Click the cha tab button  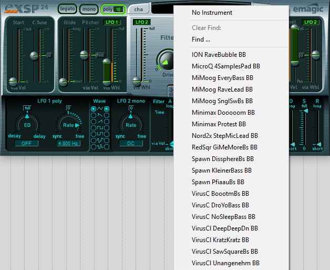tap(139, 9)
